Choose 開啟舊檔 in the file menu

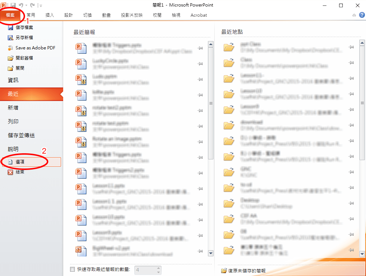click(21, 58)
